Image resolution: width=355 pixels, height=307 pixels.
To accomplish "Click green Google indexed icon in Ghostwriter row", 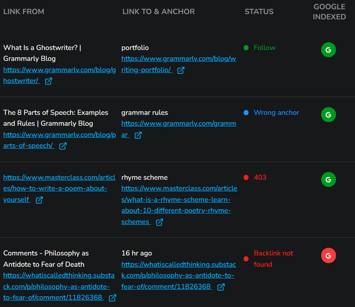I will click(x=328, y=50).
